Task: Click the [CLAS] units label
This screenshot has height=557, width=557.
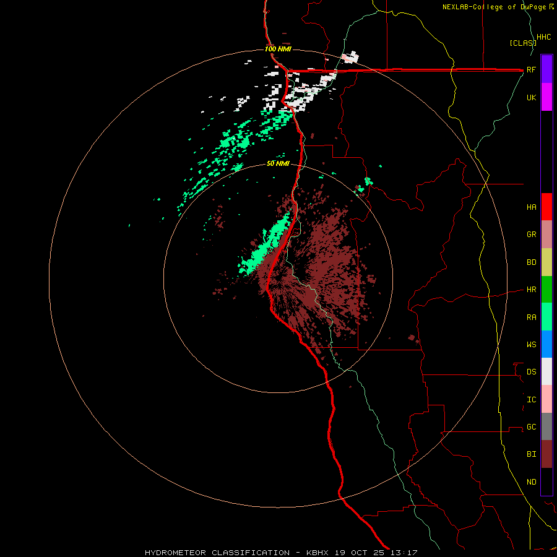Action: click(x=522, y=43)
